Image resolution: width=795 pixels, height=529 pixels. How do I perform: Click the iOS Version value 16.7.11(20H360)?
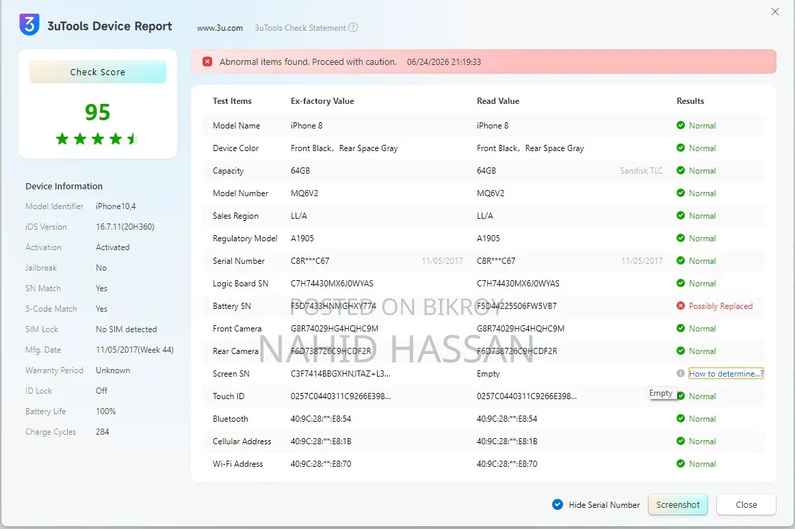pos(125,227)
